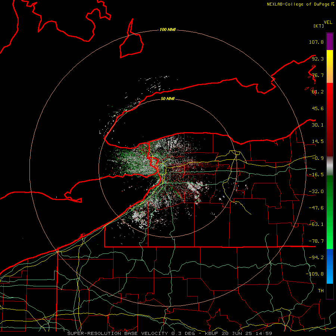This screenshot has height=336, width=336.
Task: Click the 76.7 velocity scale value
Action: [x=318, y=75]
